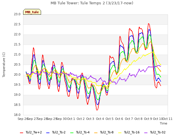Click the 22.5 y-axis tick label
This screenshot has width=185, height=138.
[x=17, y=24]
